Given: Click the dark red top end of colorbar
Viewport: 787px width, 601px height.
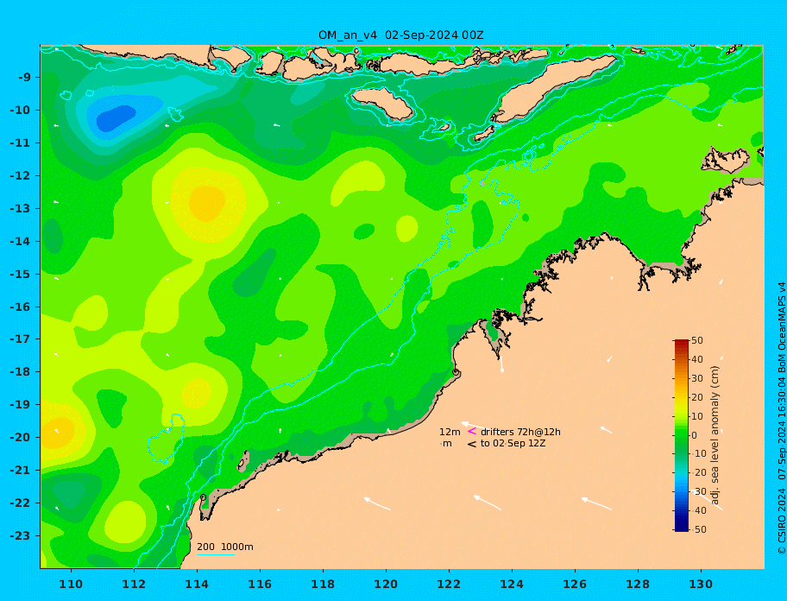Looking at the screenshot, I should [681, 343].
